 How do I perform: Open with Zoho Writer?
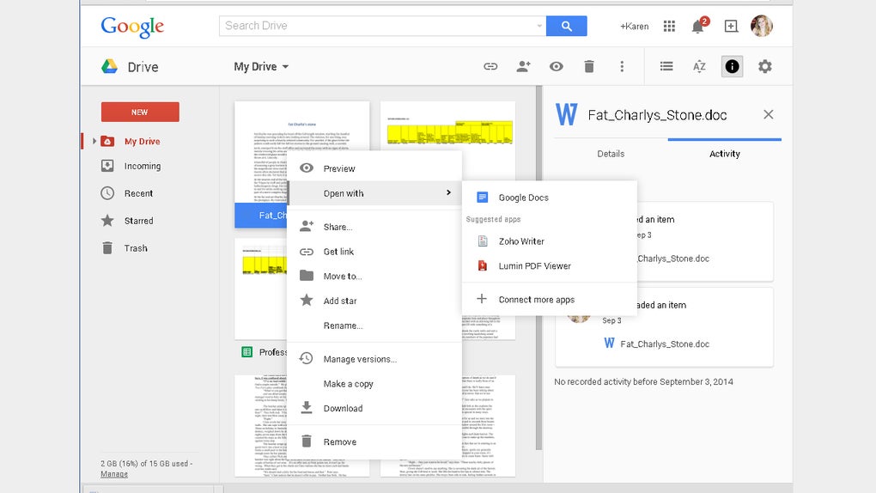(x=550, y=240)
